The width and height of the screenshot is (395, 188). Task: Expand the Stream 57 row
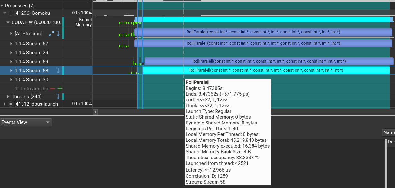click(x=11, y=44)
